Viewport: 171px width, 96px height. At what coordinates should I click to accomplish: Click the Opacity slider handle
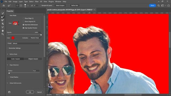41,35
